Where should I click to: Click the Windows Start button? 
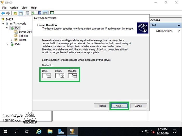pos(5,131)
